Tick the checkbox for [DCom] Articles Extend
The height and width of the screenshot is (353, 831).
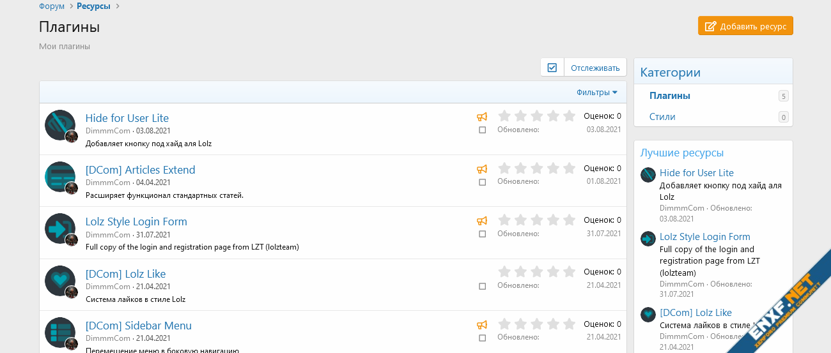click(483, 182)
